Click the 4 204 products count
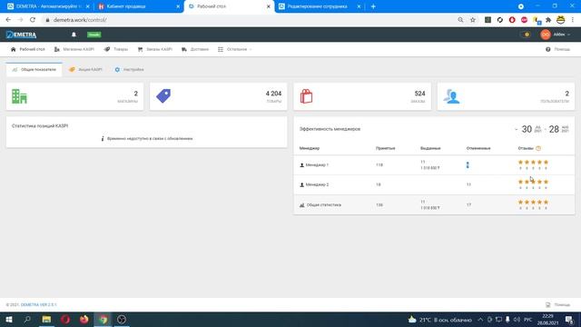This screenshot has height=327, width=581. (273, 94)
